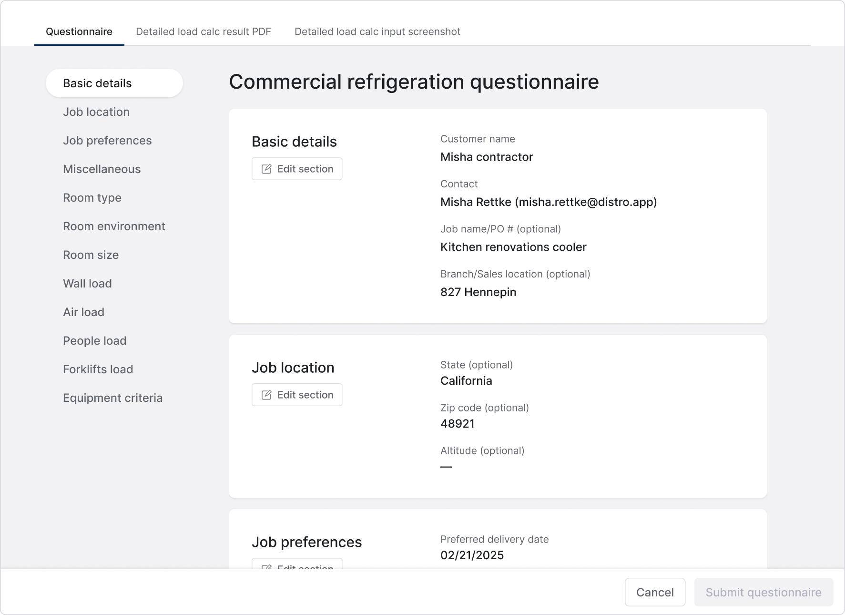Click the state value California
This screenshot has height=615, width=845.
pyautogui.click(x=466, y=380)
